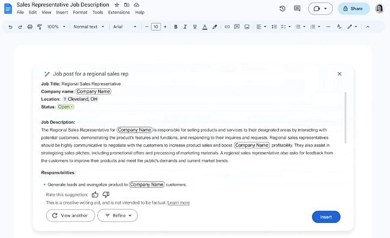Viewport: 390px width, 238px height.
Task: Open the Edit menu
Action: tap(32, 12)
